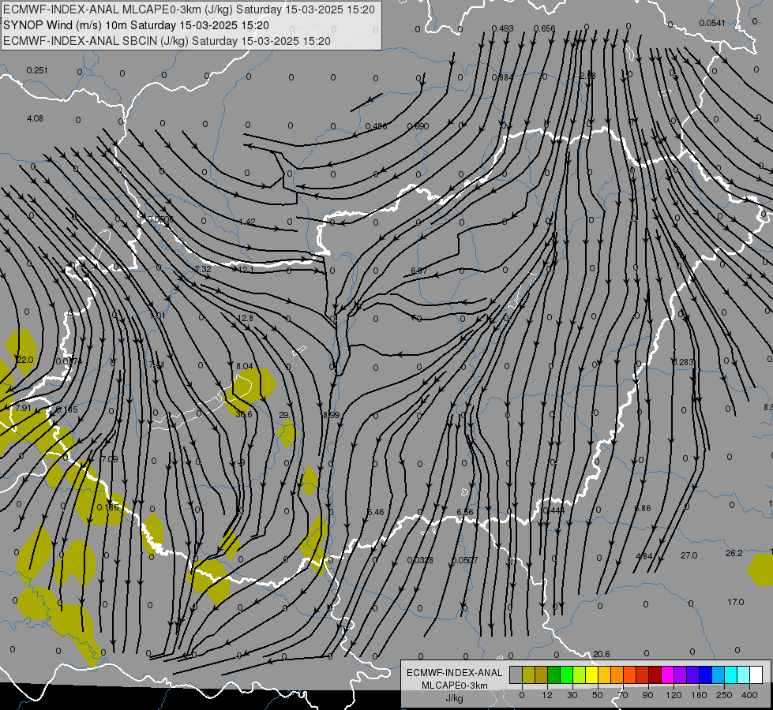Click the map value 36.6
The width and height of the screenshot is (773, 710).
click(243, 414)
